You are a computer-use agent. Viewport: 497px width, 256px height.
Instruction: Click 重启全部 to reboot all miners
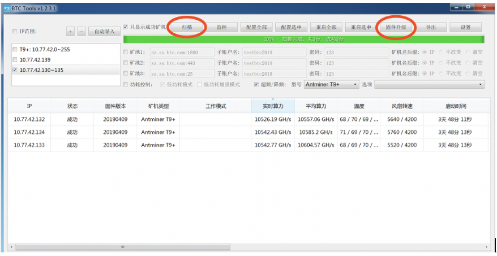coord(326,27)
